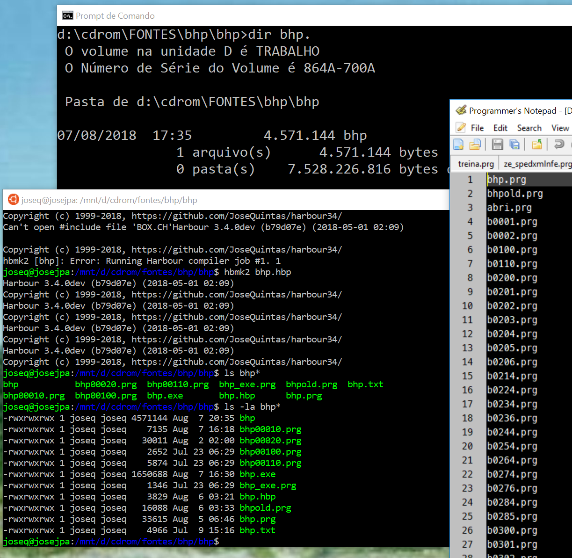Click the pencil document icon beside File
The image size is (572, 558).
(461, 128)
